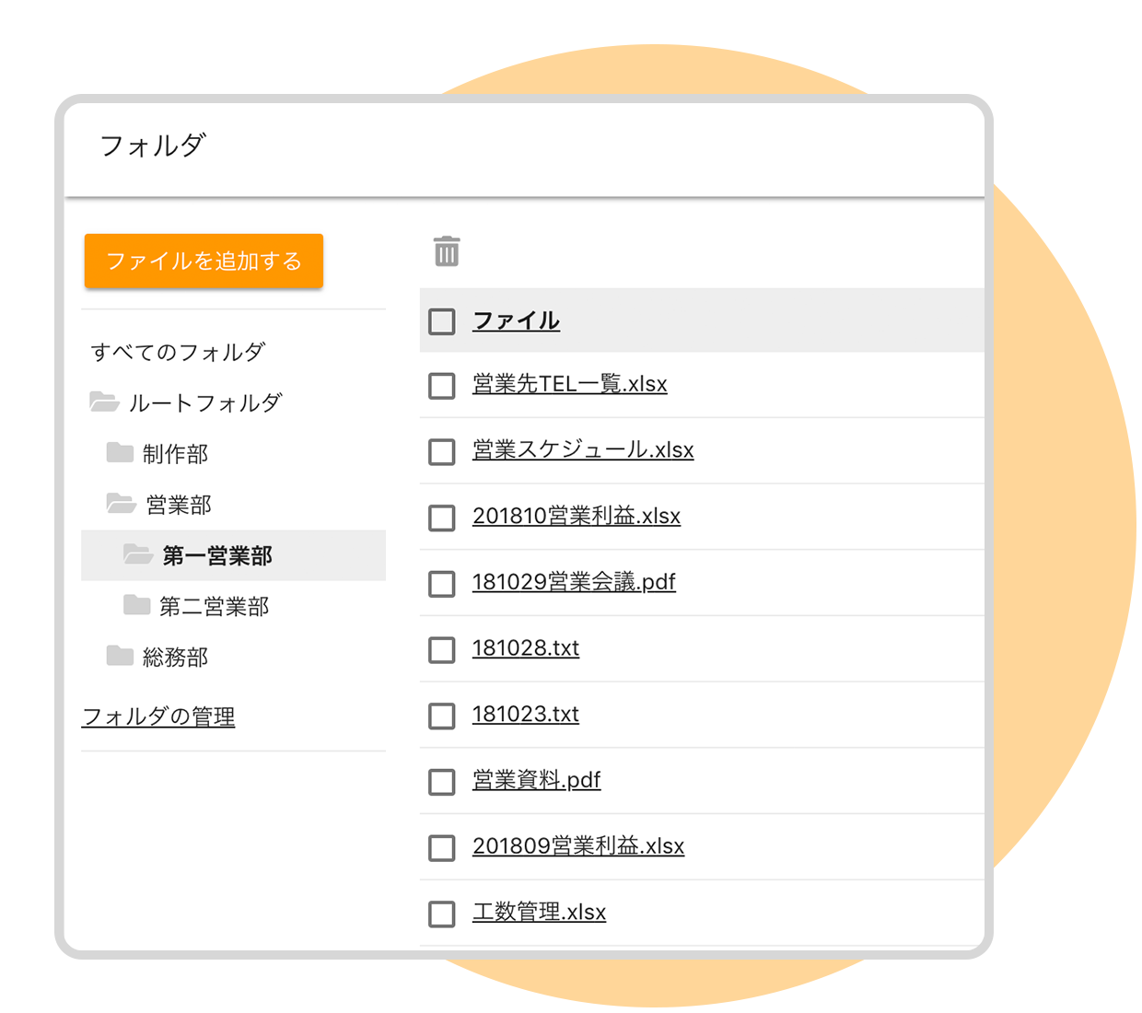Click the 第二営業部 folder icon
This screenshot has height=1013, width=1142.
pyautogui.click(x=137, y=605)
